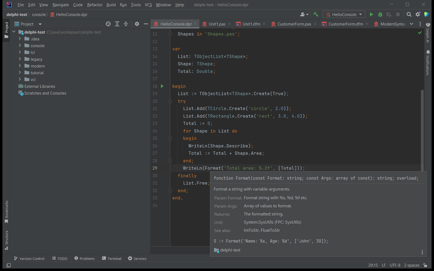Open the Navigate menu
434x271 pixels.
coord(60,5)
